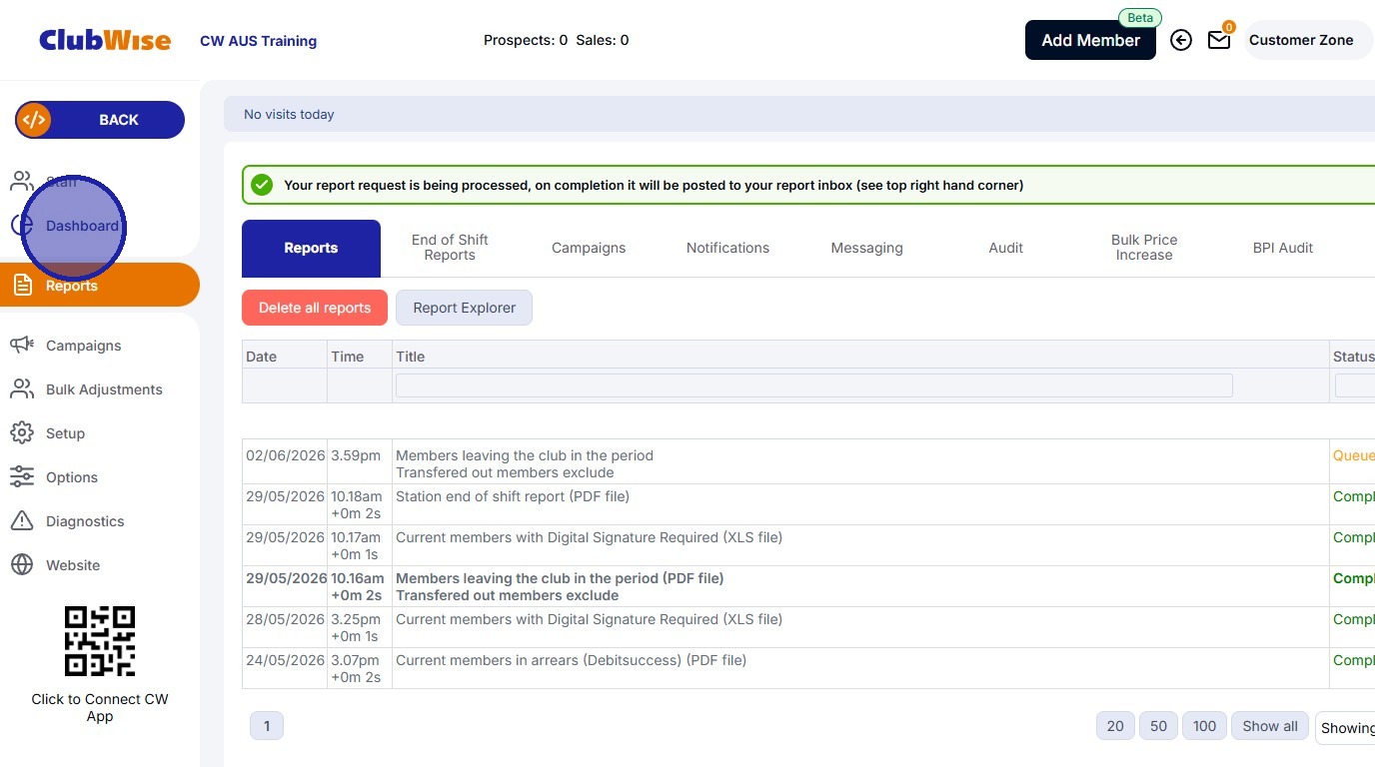This screenshot has height=767, width=1375.
Task: Show 100 results per page
Action: click(1205, 726)
